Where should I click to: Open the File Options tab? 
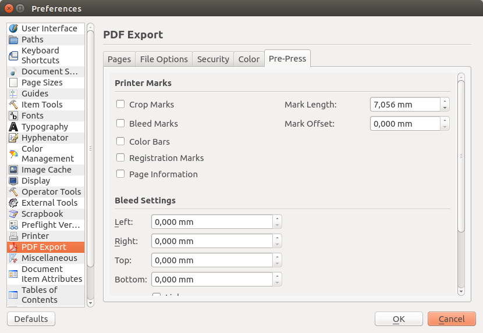(164, 59)
